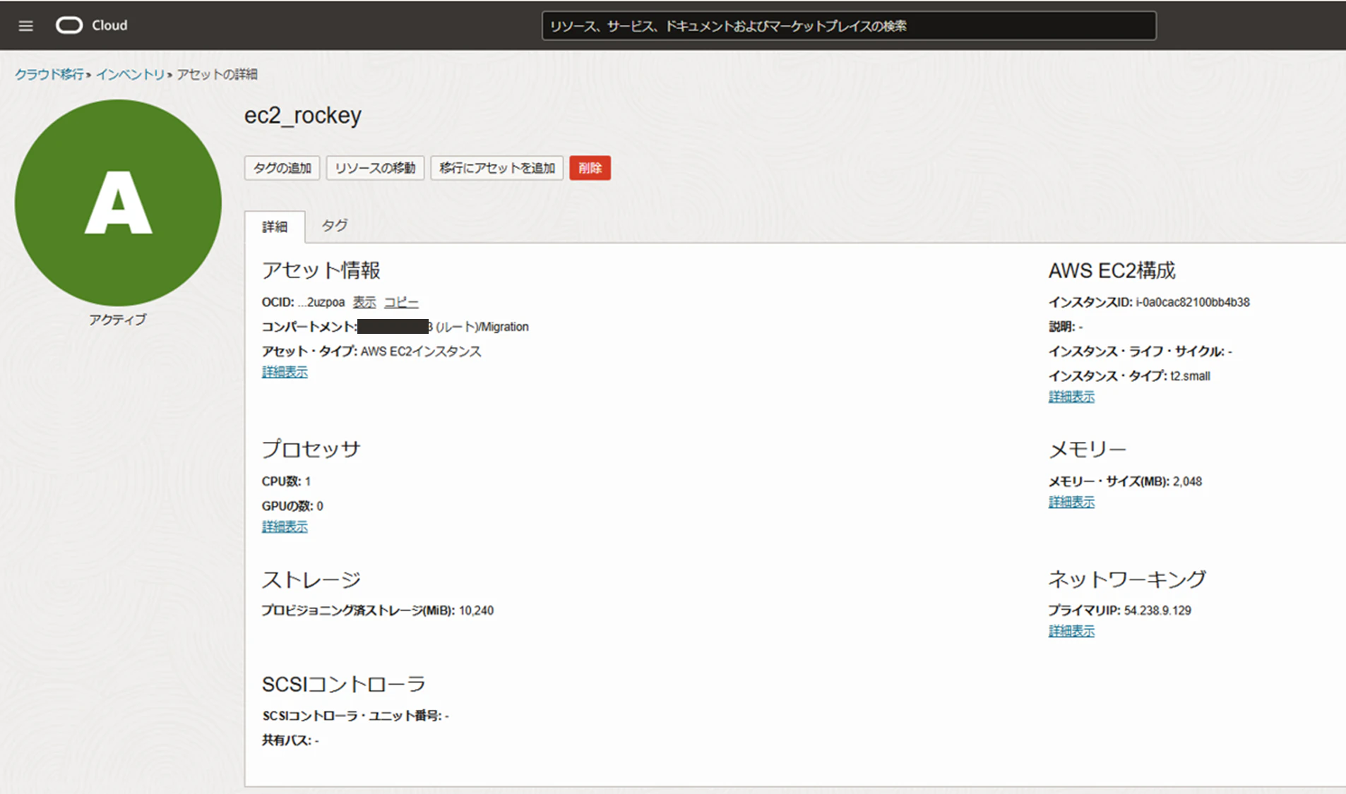This screenshot has height=794, width=1346.
Task: Expand 詳細表示 under メモリー
Action: coord(1071,502)
